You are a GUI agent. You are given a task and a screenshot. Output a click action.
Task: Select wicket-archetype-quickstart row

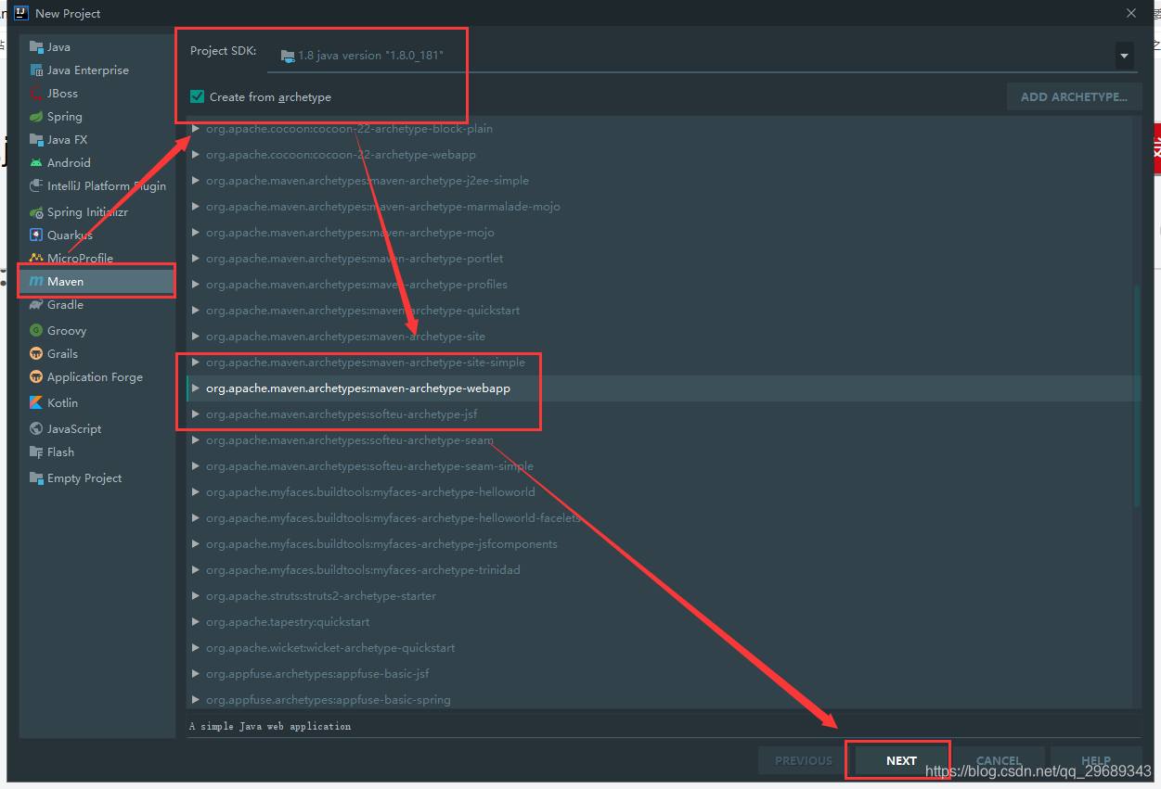pos(660,648)
